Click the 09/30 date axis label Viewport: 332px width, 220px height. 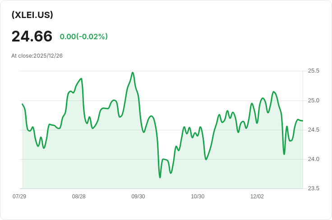138,197
